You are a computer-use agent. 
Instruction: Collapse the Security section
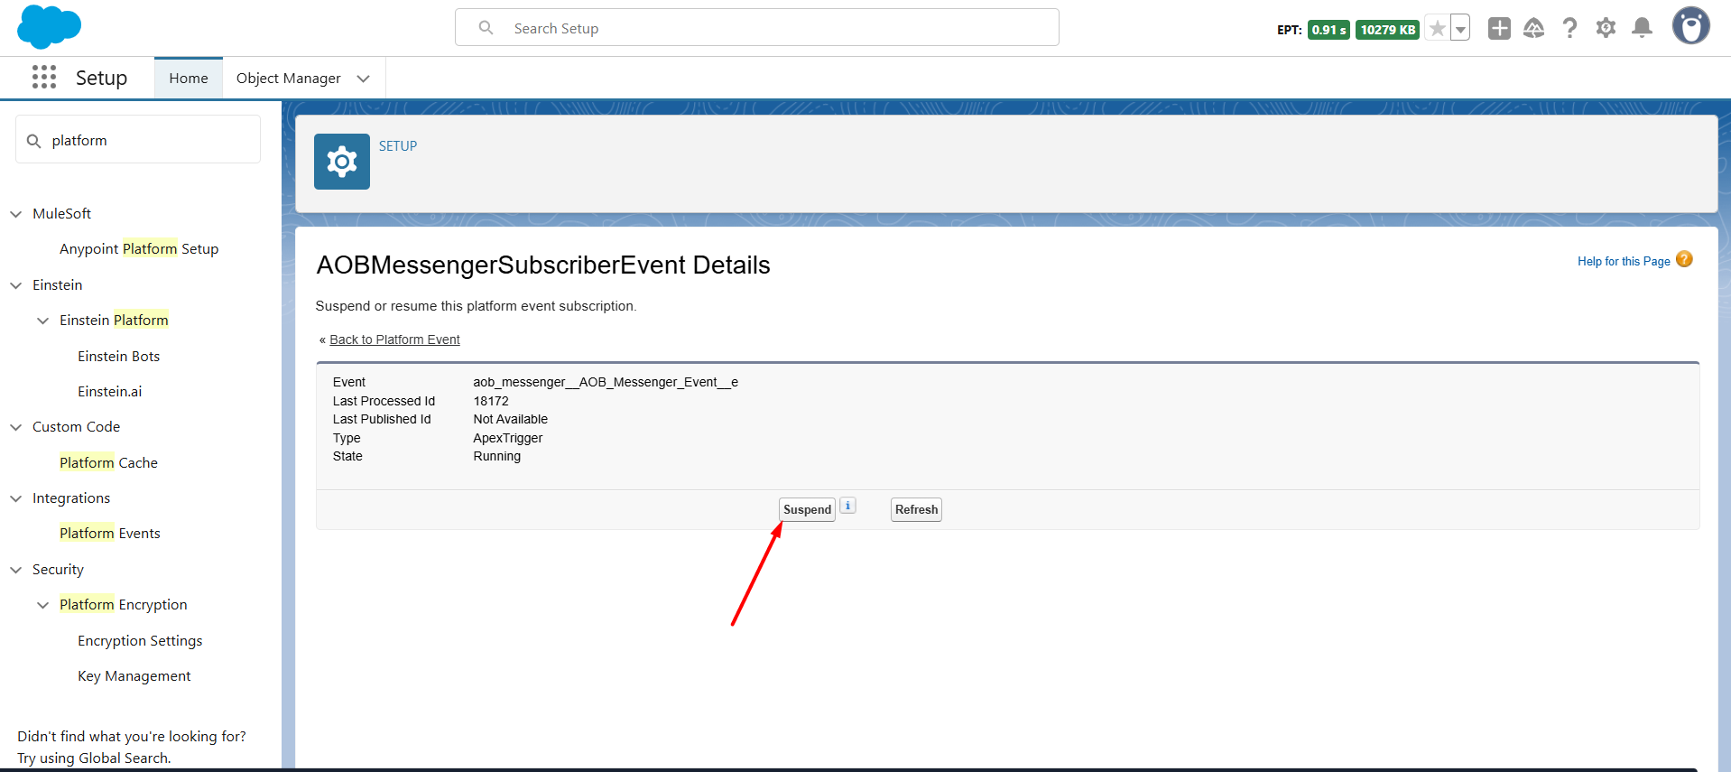click(x=16, y=570)
